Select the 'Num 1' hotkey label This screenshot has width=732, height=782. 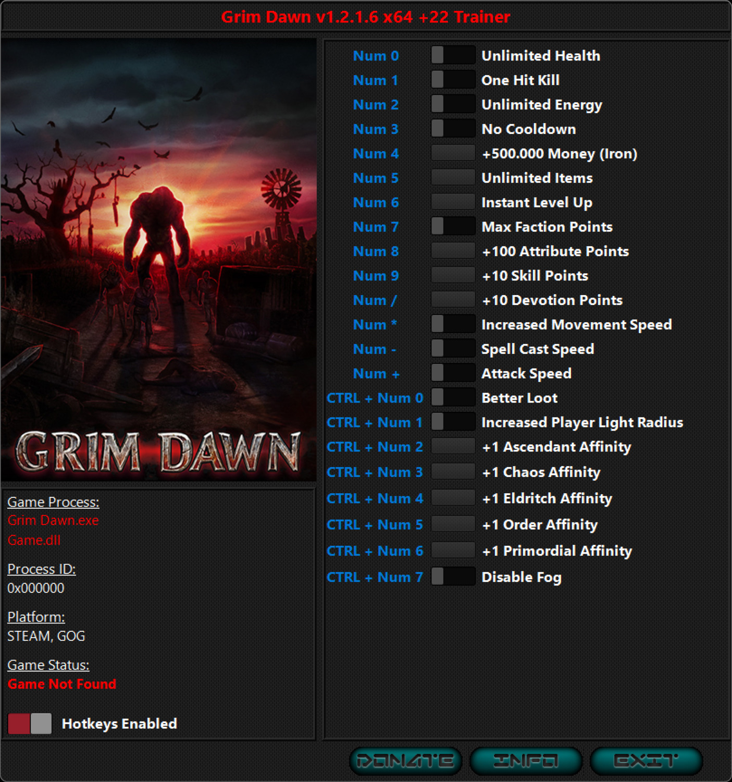[x=376, y=80]
